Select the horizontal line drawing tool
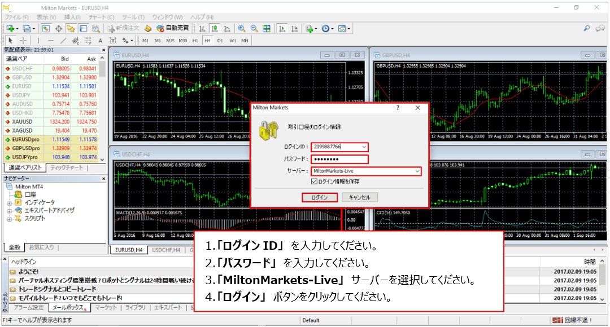The image size is (610, 327). coord(51,41)
